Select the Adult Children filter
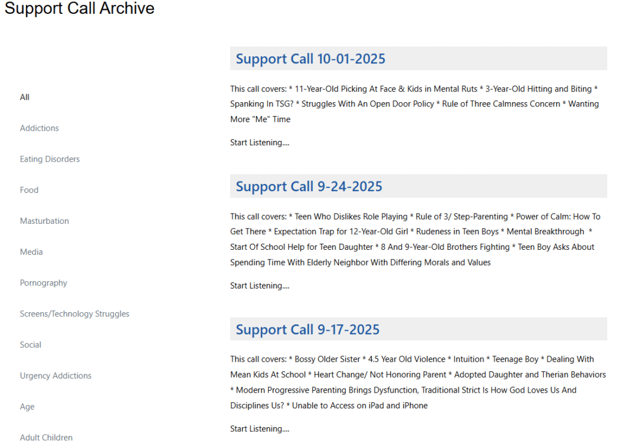This screenshot has width=620, height=441. pos(46,437)
